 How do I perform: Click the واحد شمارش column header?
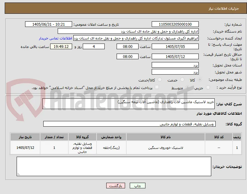point(111,137)
